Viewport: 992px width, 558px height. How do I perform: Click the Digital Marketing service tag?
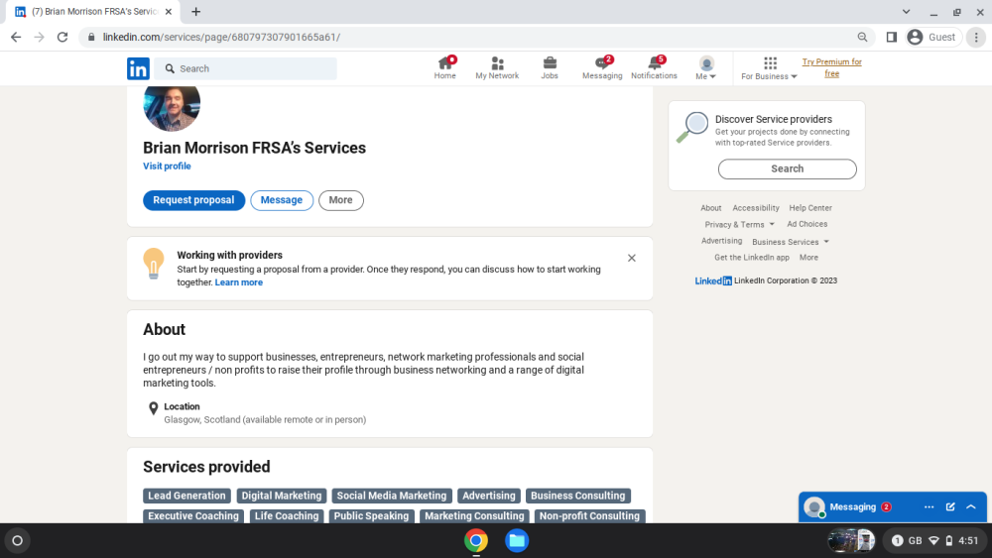tap(282, 497)
